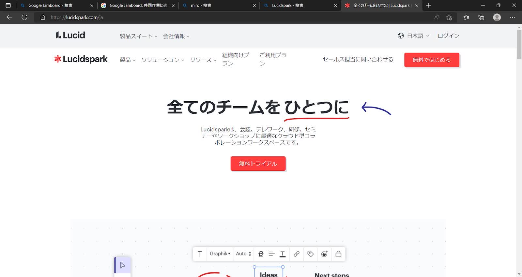Expand the 製品スイート dropdown
The width and height of the screenshot is (522, 277).
pos(138,36)
